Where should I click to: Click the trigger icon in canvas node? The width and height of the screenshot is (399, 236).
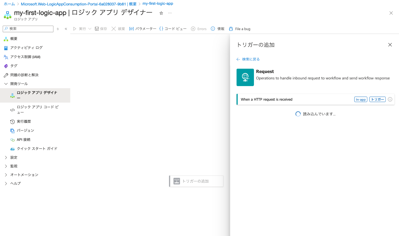point(177,181)
